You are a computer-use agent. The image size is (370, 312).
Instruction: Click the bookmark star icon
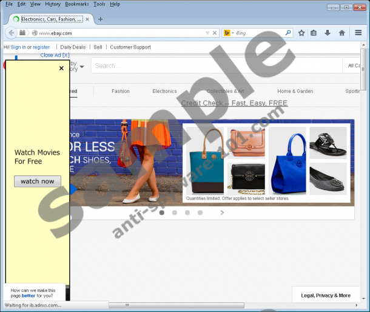(301, 33)
